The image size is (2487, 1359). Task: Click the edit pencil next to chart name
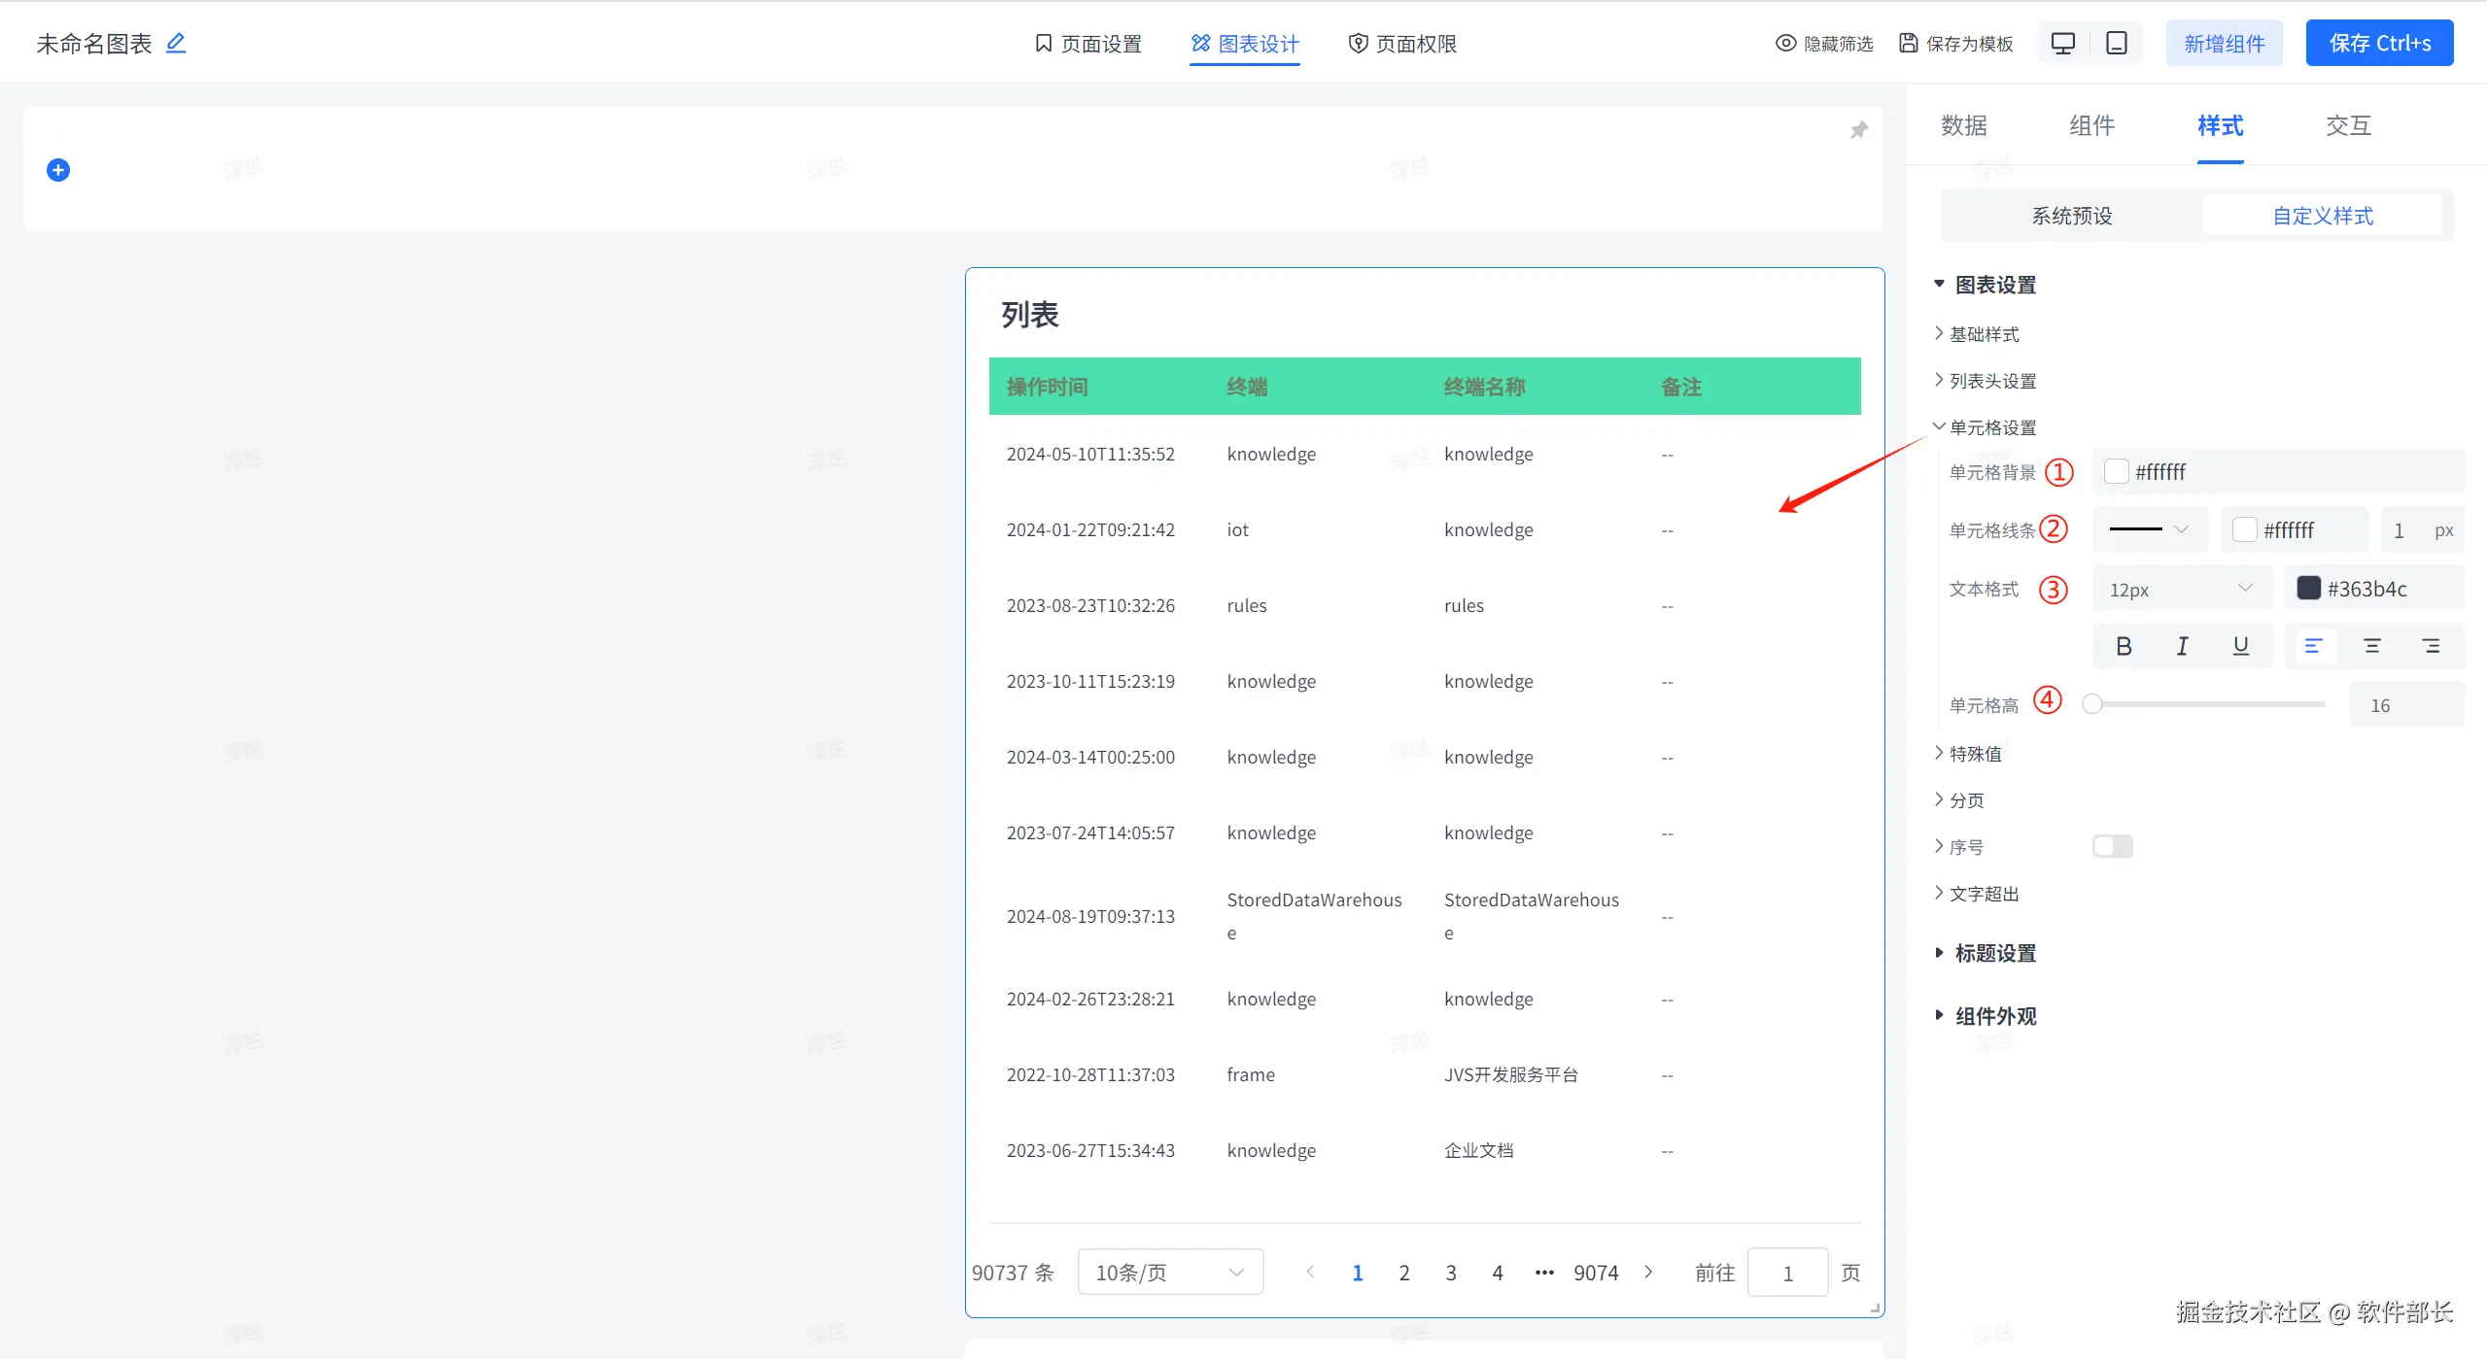(176, 43)
